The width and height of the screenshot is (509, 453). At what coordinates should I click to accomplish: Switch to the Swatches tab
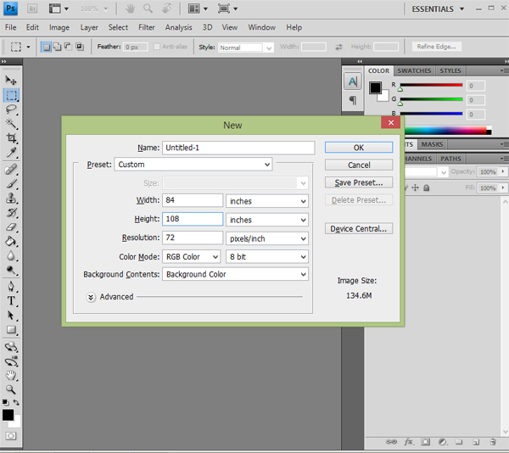414,70
